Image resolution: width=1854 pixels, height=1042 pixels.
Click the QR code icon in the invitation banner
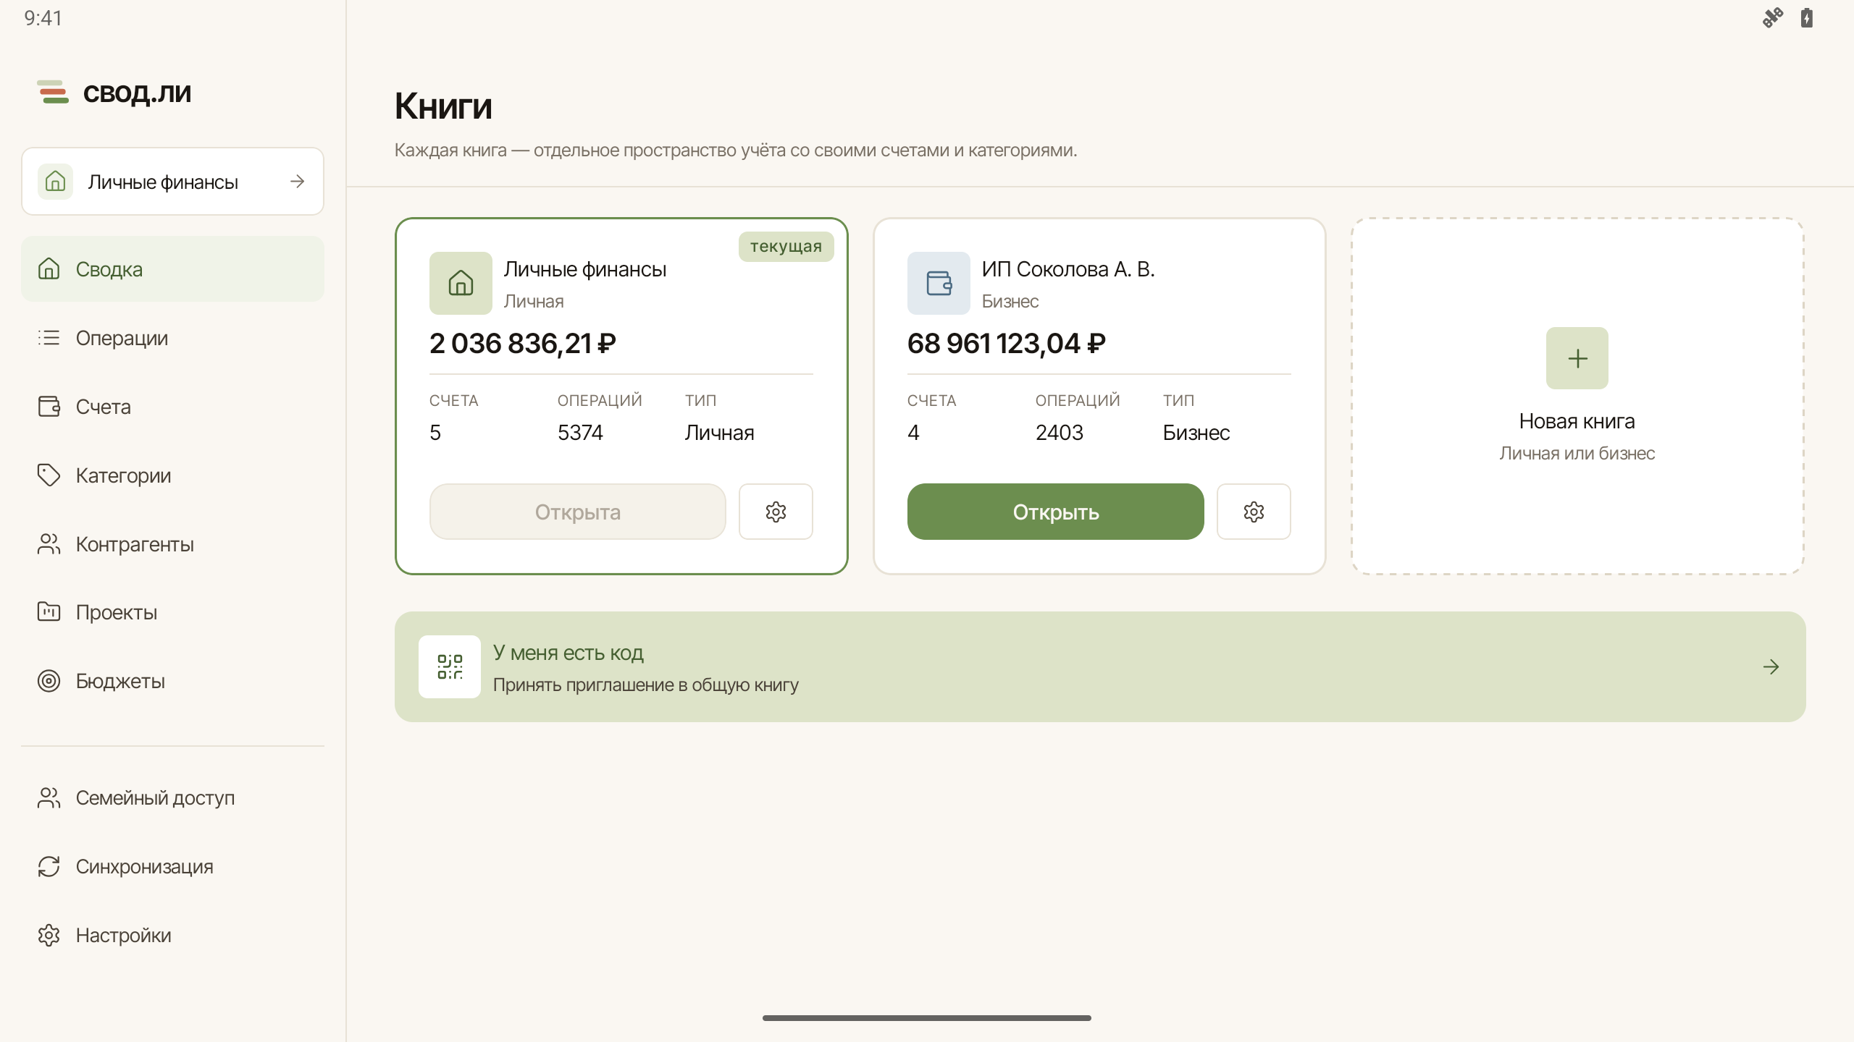(450, 666)
